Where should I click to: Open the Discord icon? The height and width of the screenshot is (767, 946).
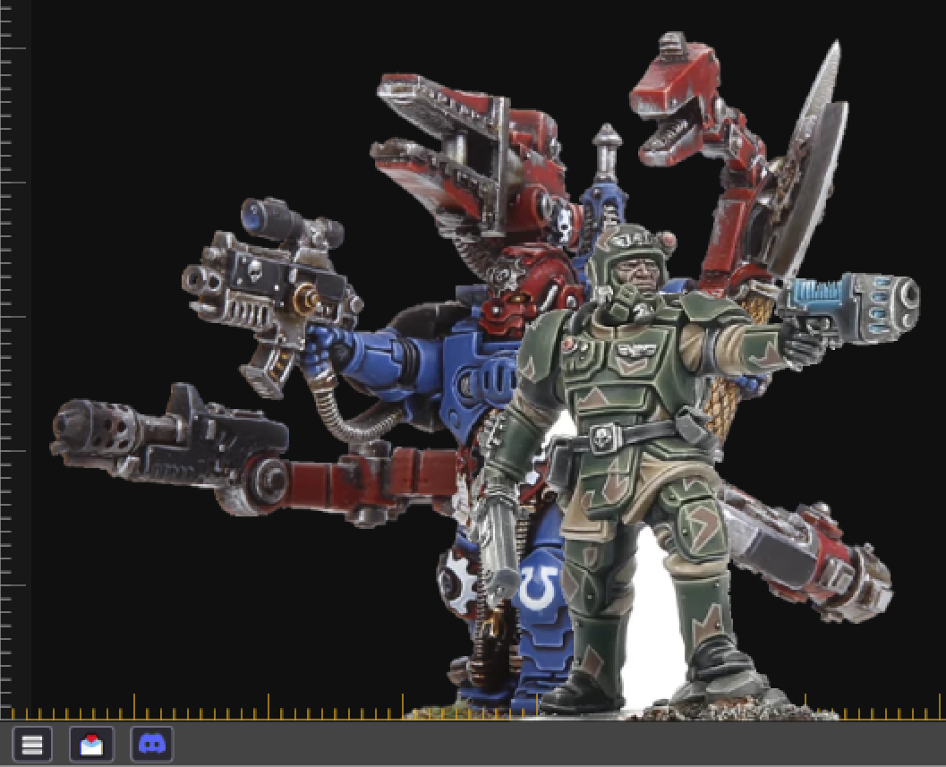click(152, 744)
